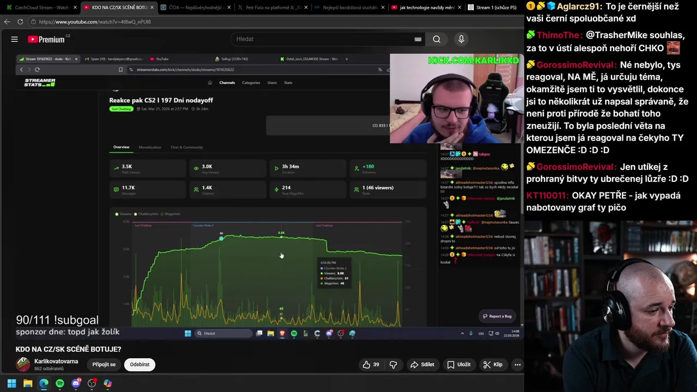Viewport: 697px width, 392px height.
Task: Open Discord from bottom taskbar
Action: click(76, 383)
